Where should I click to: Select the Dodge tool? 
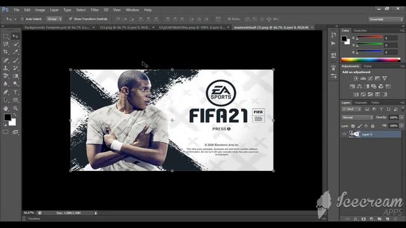point(15,84)
